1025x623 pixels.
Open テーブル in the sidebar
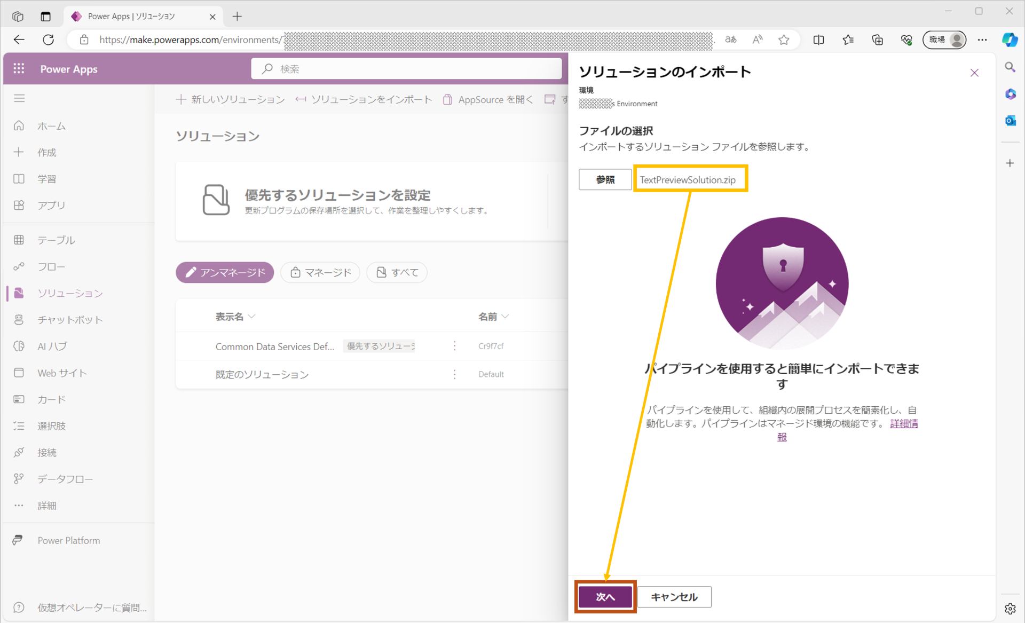pos(56,240)
